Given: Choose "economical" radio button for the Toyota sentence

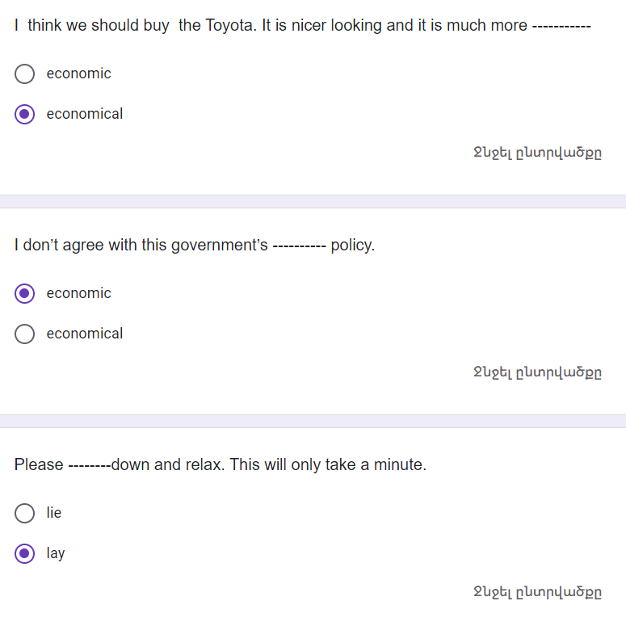Looking at the screenshot, I should click(x=25, y=114).
